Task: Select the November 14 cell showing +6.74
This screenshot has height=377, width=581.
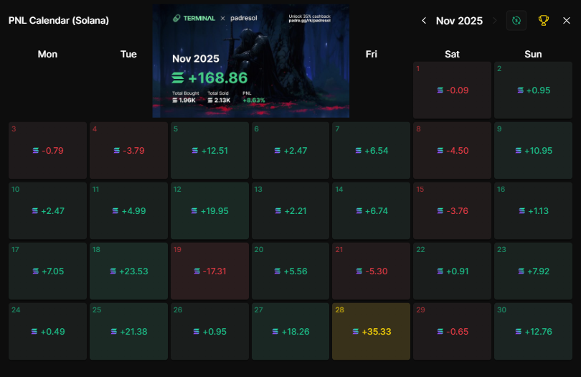Action: [372, 211]
